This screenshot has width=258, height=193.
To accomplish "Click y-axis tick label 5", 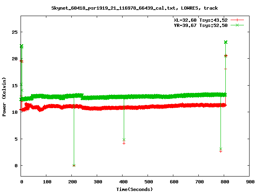I will [x=16, y=139].
